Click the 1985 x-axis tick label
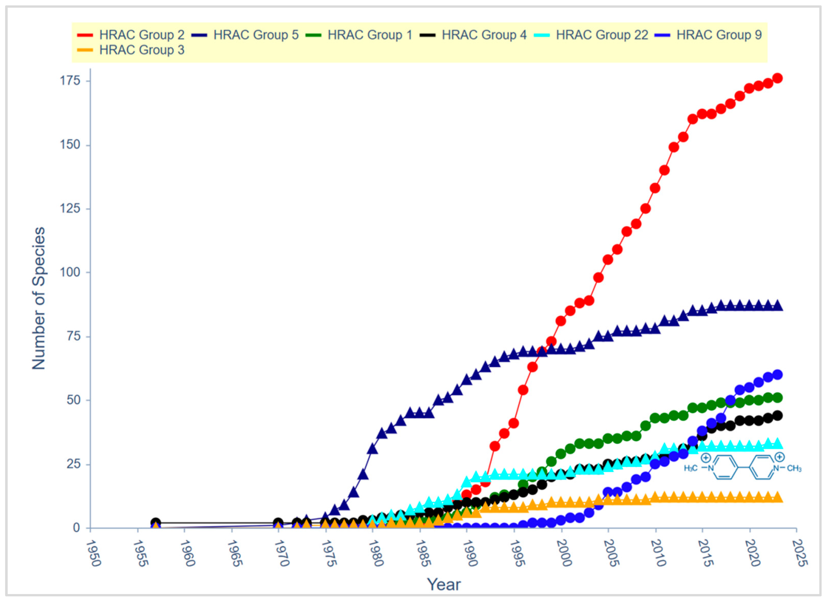 point(423,553)
